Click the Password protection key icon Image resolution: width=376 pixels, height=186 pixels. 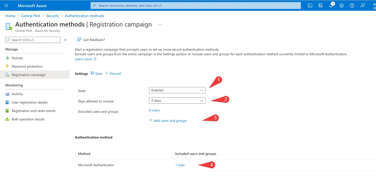point(7,66)
